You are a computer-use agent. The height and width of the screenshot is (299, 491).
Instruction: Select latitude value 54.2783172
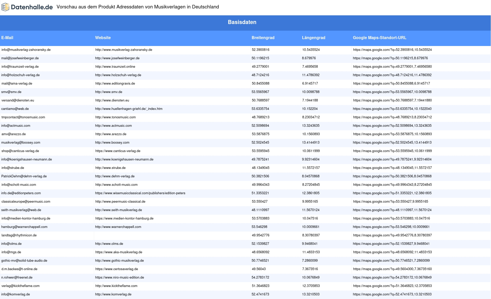point(260,278)
